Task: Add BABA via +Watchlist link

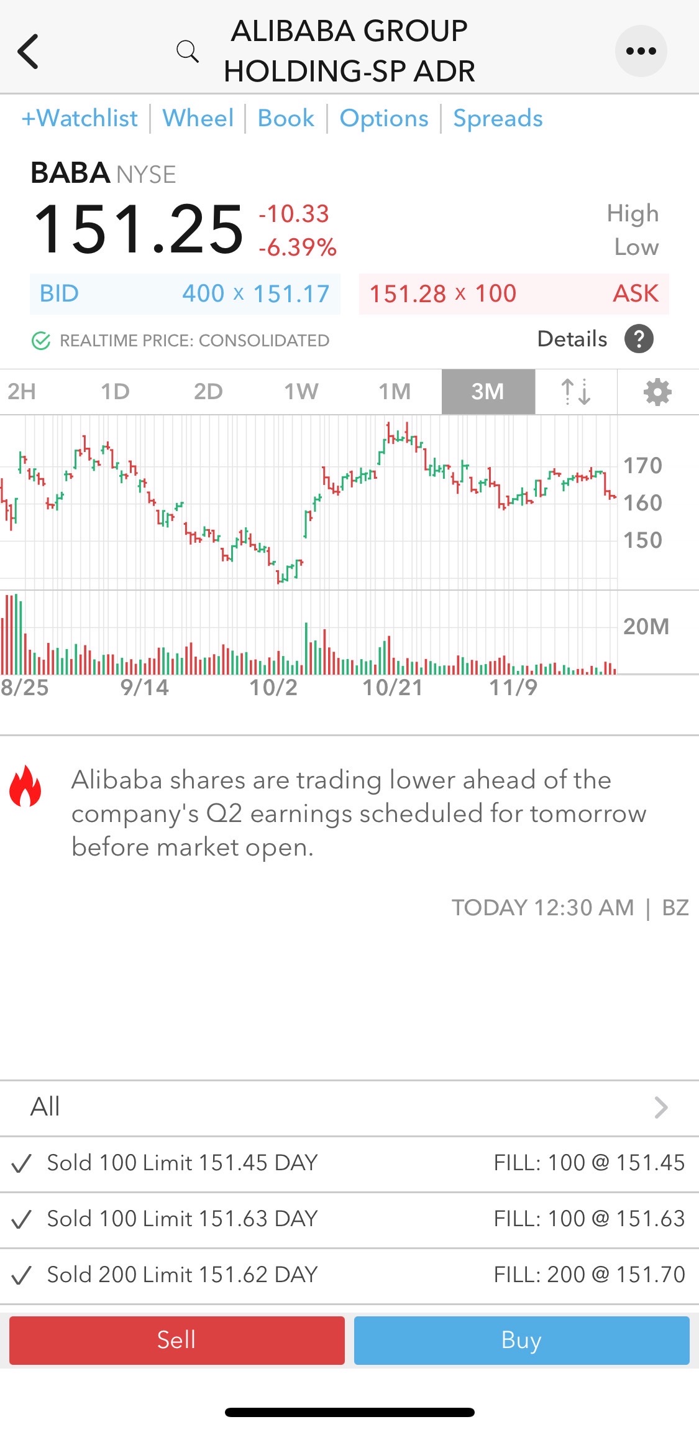Action: click(x=80, y=118)
